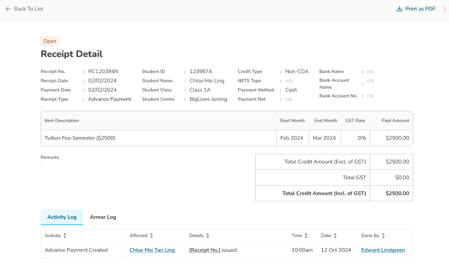Sort by the Affected column arrows
Screen dimensions: 449x266
click(x=151, y=235)
